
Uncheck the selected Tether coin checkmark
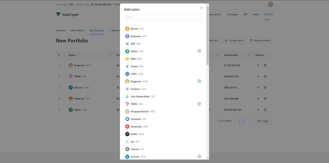pos(199,51)
